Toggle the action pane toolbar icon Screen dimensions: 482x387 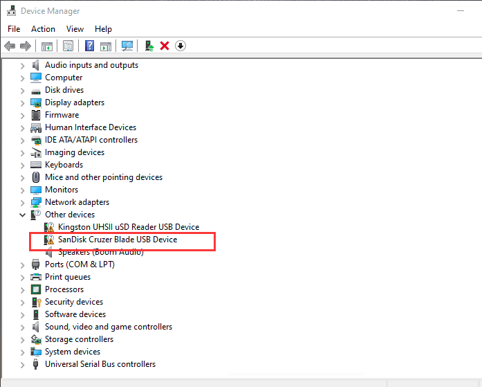pyautogui.click(x=106, y=46)
